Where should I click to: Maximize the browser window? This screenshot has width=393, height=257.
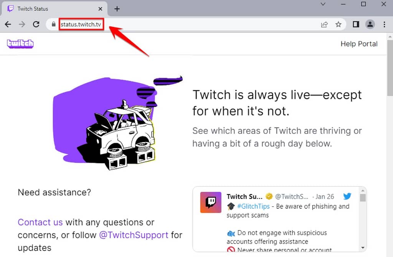pyautogui.click(x=363, y=4)
